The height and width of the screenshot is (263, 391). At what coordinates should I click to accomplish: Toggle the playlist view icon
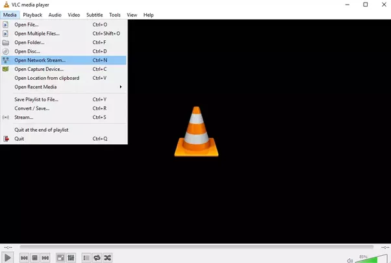86,258
